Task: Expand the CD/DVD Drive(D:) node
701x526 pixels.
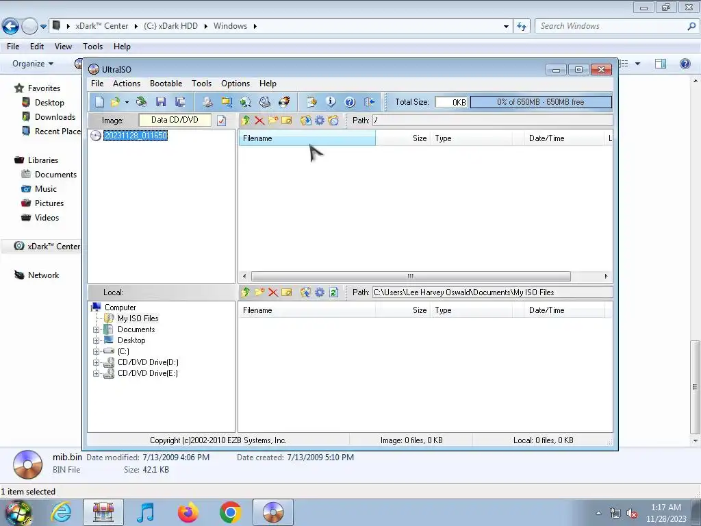Action: (96, 362)
